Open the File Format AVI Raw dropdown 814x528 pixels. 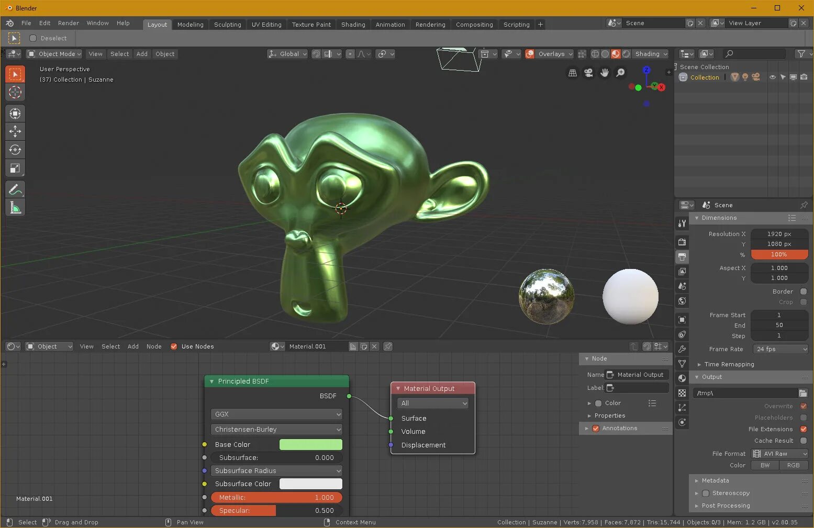coord(780,454)
